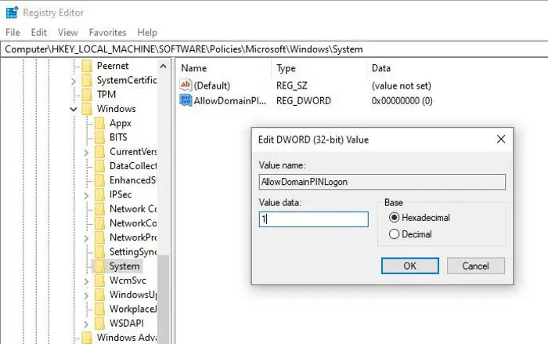
Task: Select the TPM folder icon
Action: pos(87,95)
